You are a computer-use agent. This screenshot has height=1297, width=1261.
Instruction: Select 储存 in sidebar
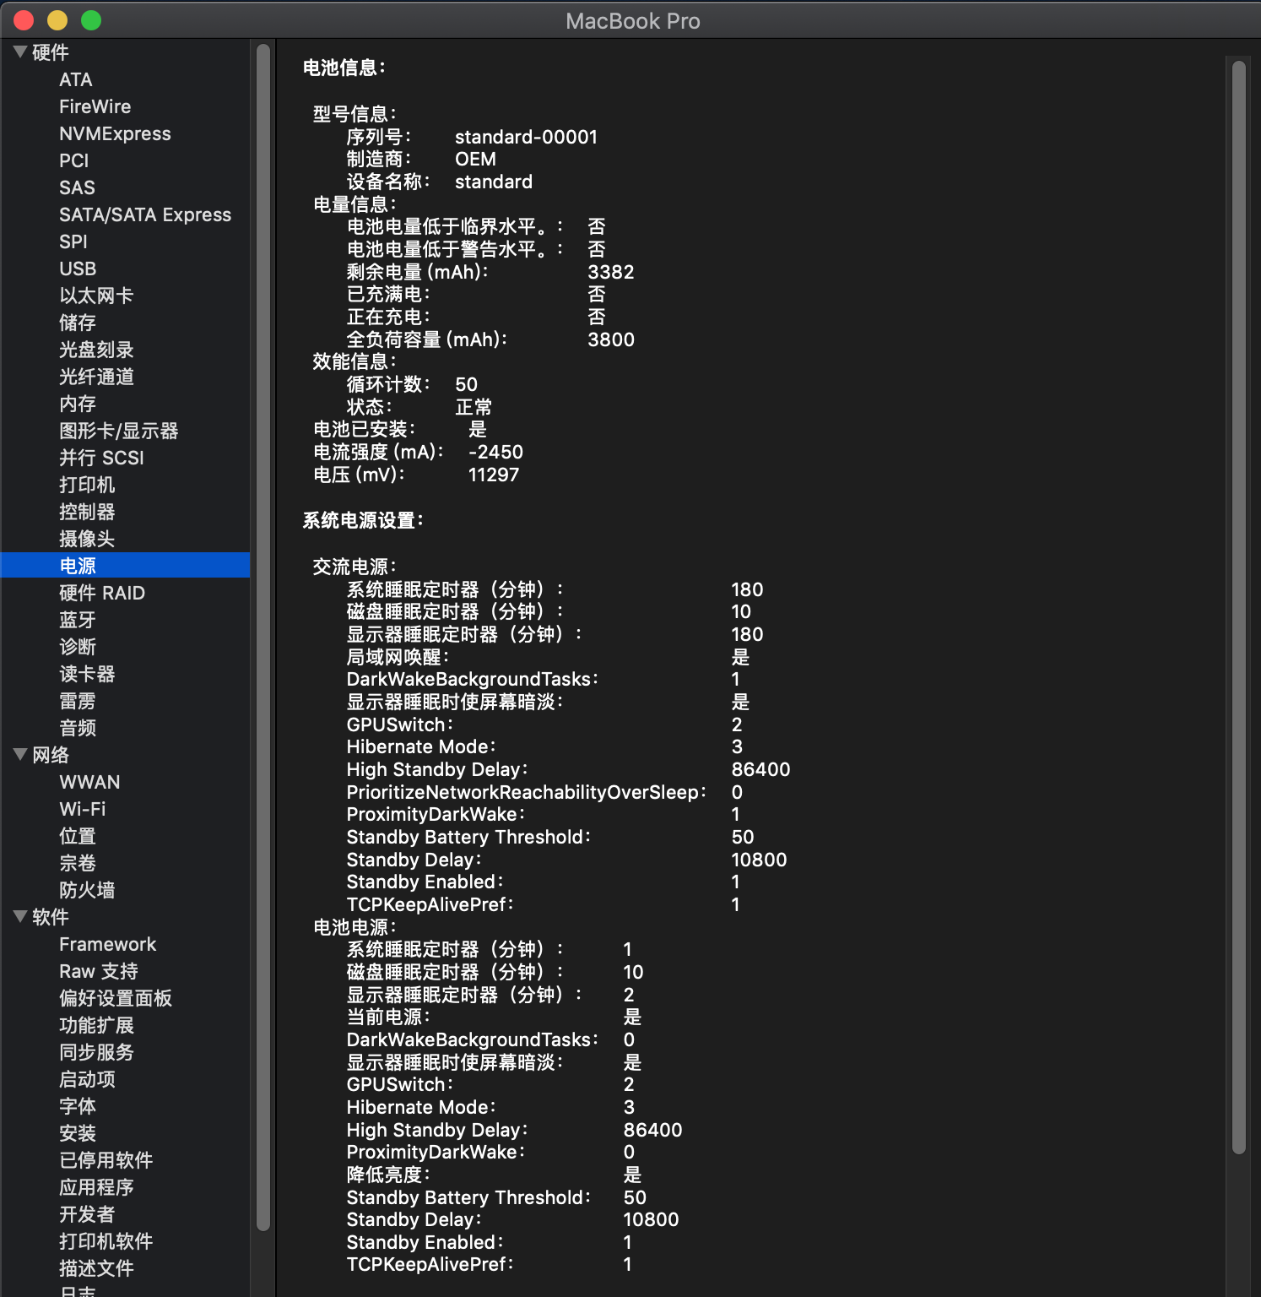(x=78, y=323)
